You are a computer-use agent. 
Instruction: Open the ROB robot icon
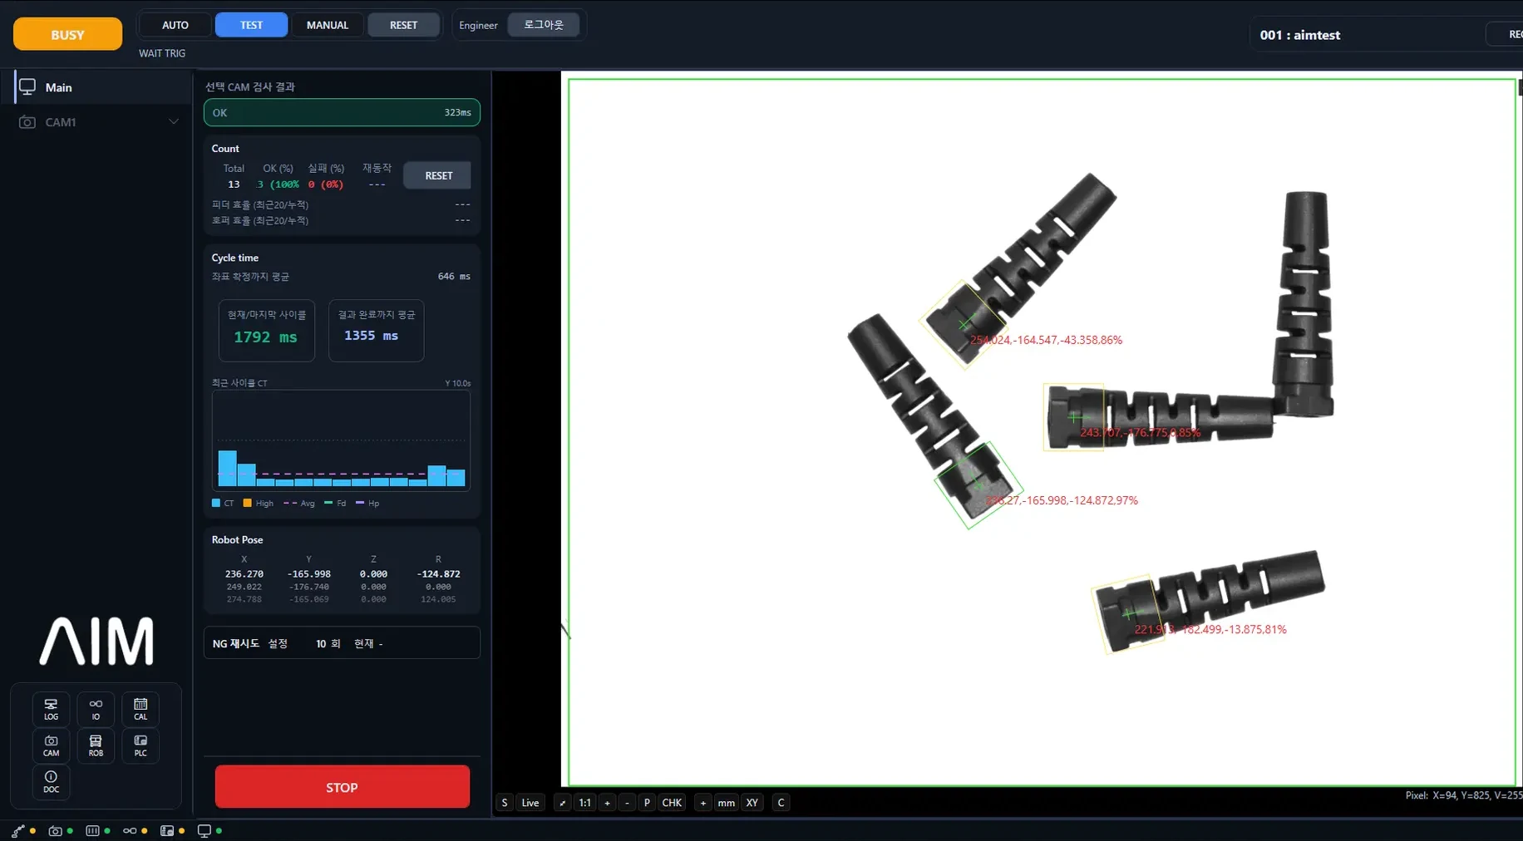tap(96, 745)
